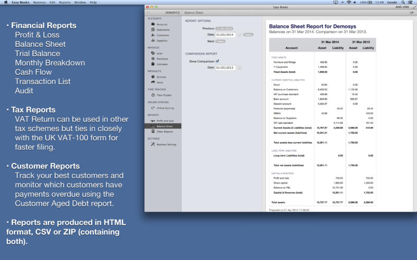Click the sidebar toggle icon beside DEMOSYS
The height and width of the screenshot is (260, 417).
[x=149, y=12]
